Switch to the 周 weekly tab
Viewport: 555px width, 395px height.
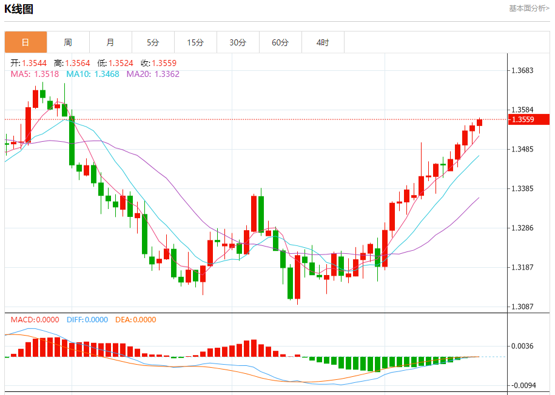pyautogui.click(x=68, y=42)
